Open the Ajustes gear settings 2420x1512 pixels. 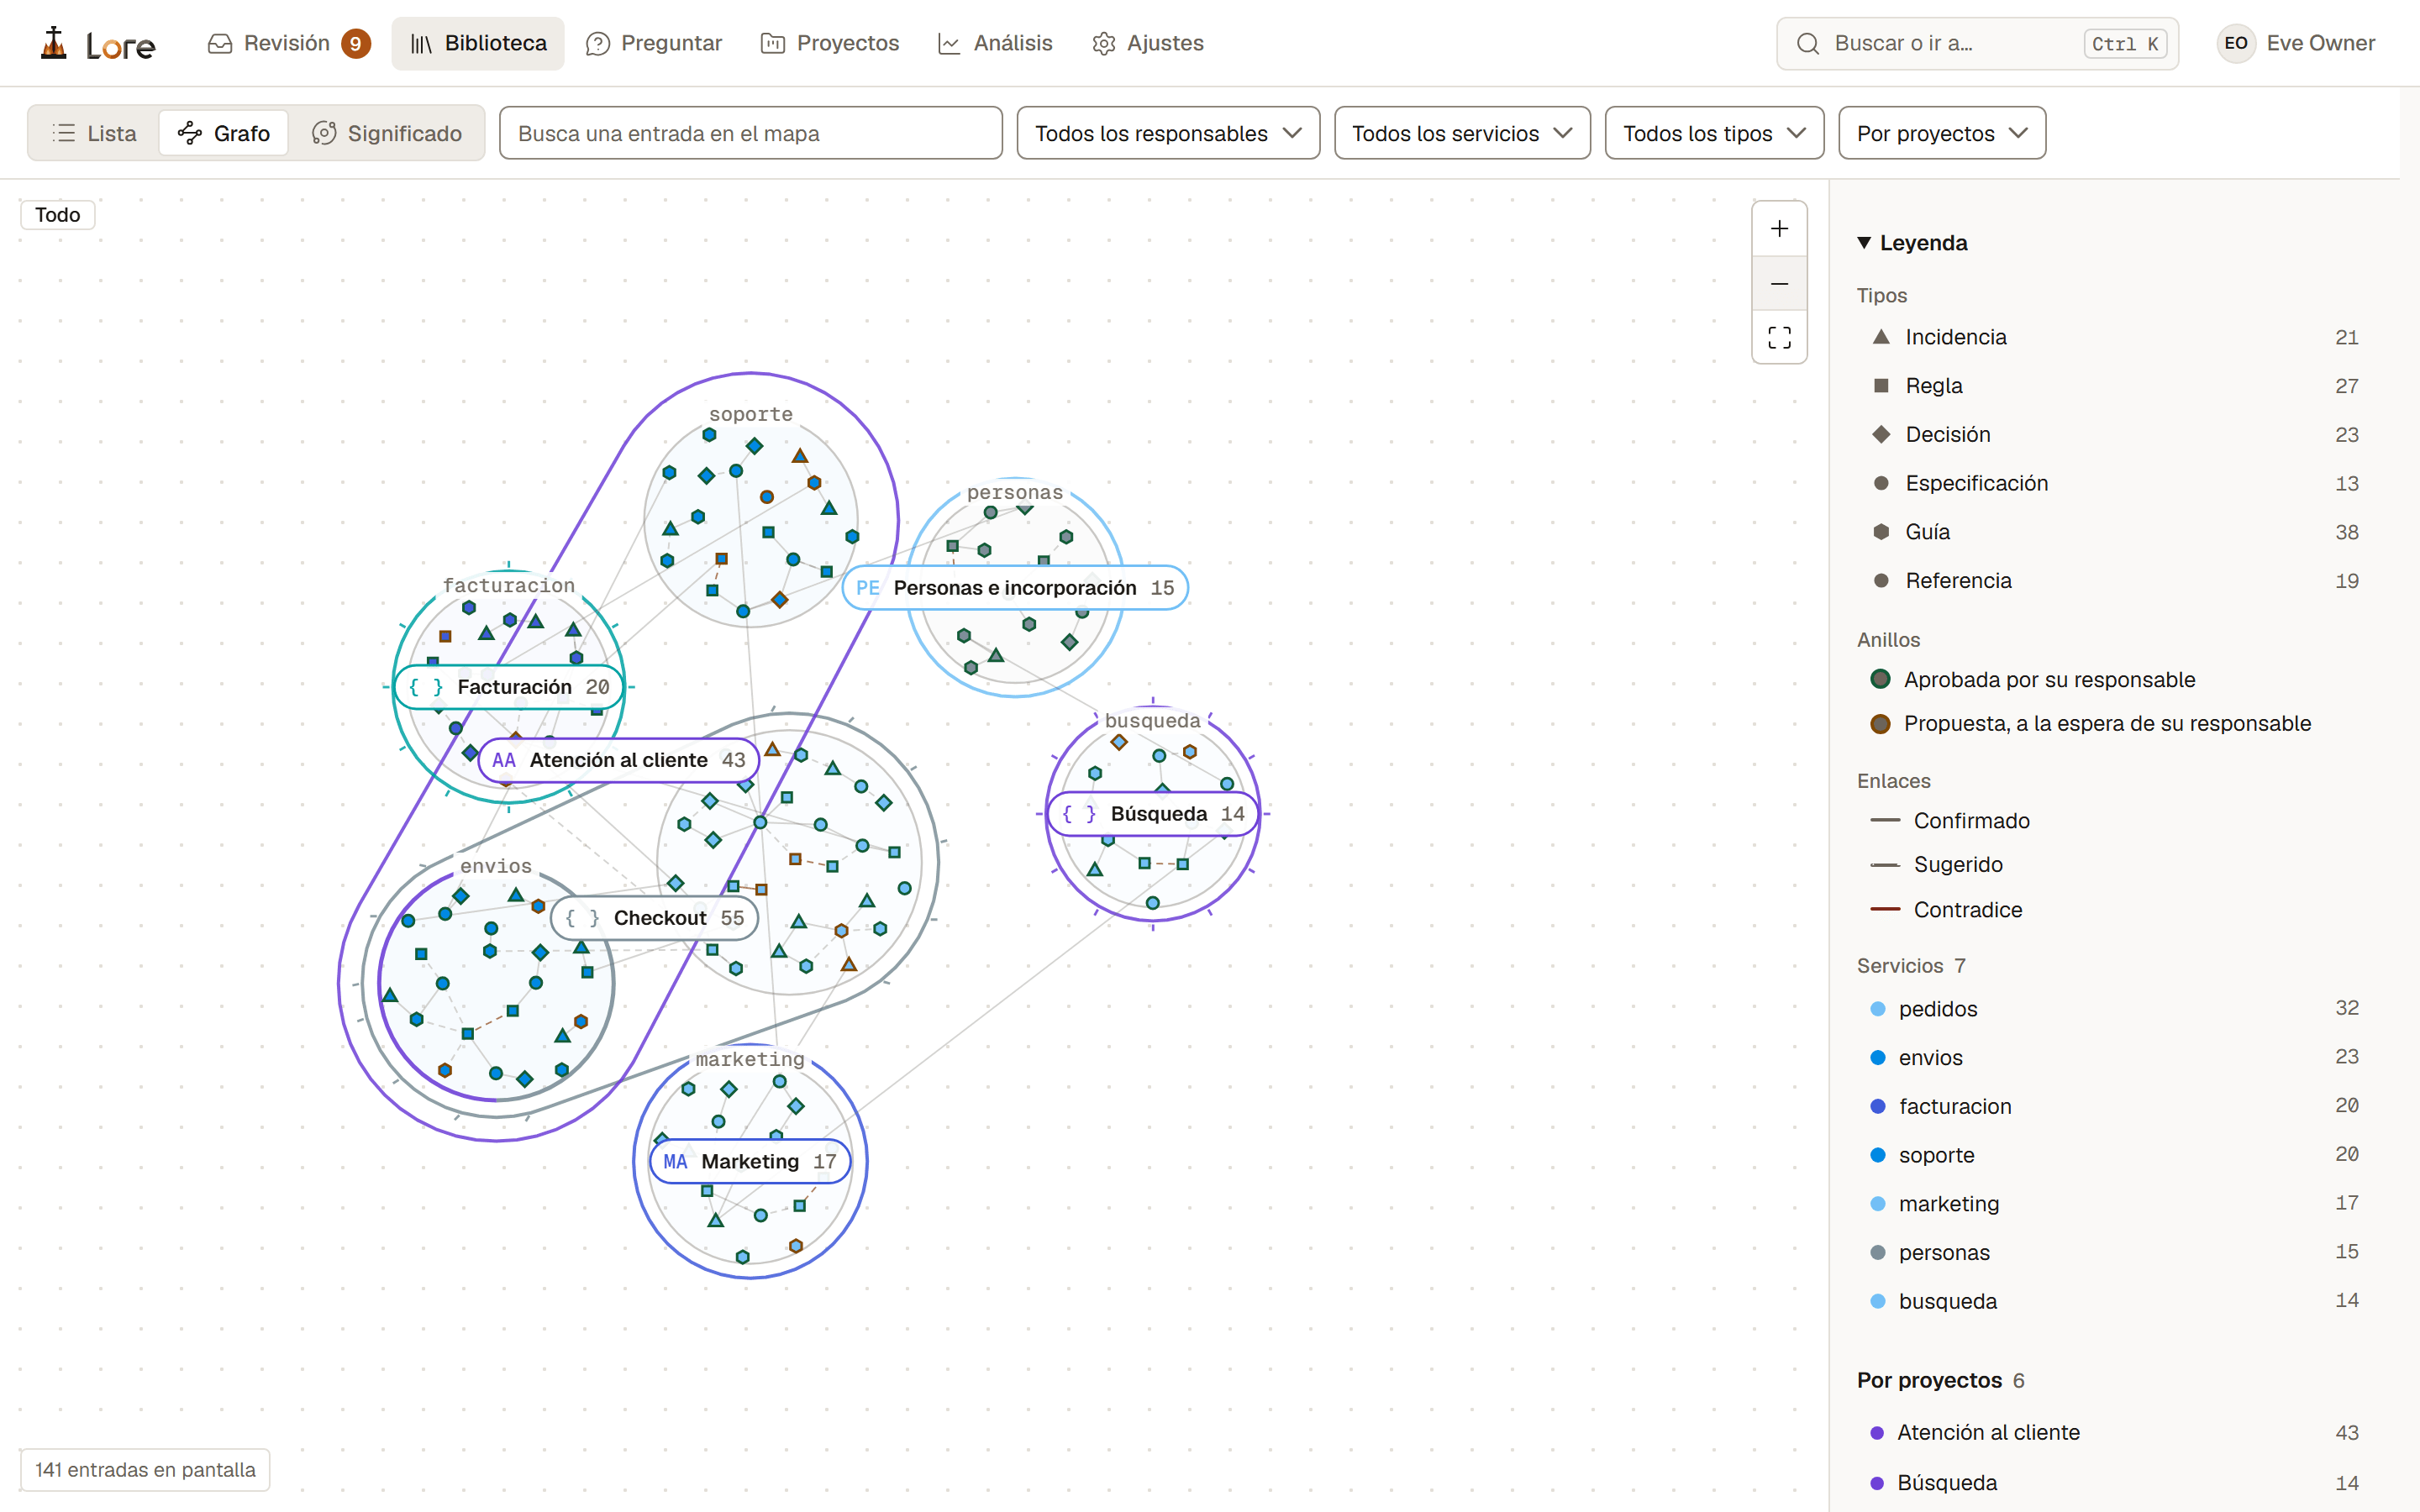[1147, 43]
